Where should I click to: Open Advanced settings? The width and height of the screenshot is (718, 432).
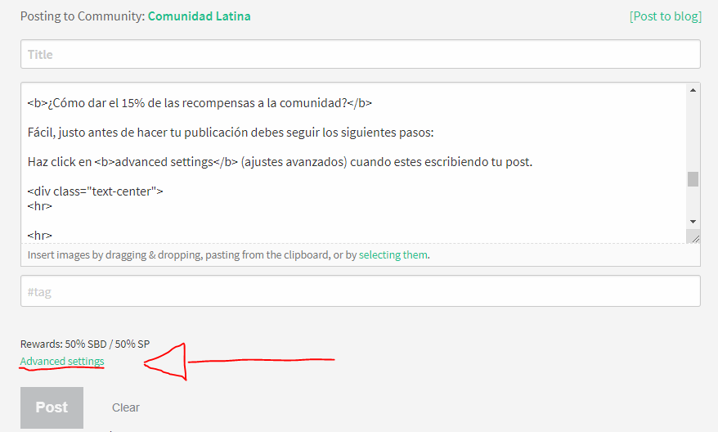coord(62,361)
